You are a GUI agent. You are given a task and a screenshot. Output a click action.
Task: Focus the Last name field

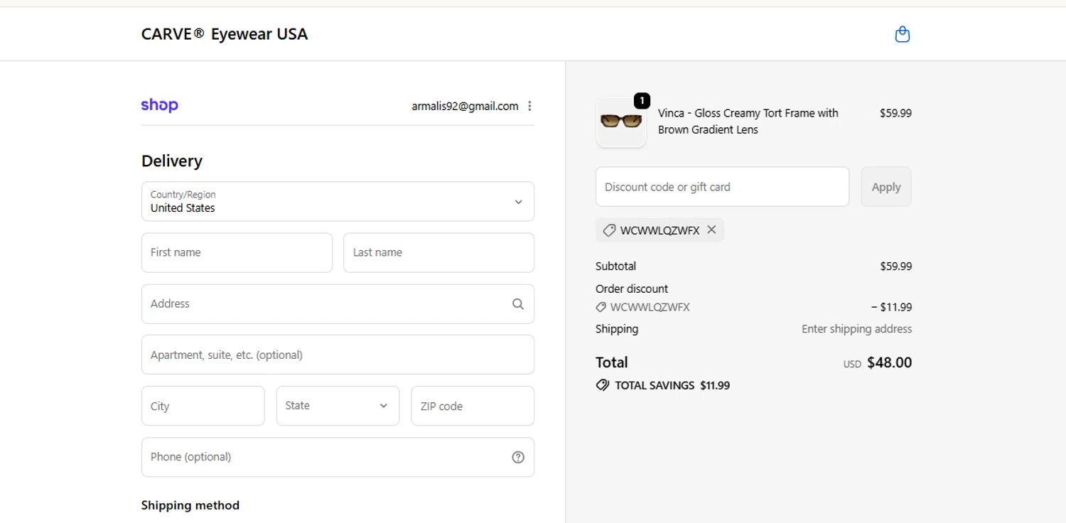click(438, 252)
